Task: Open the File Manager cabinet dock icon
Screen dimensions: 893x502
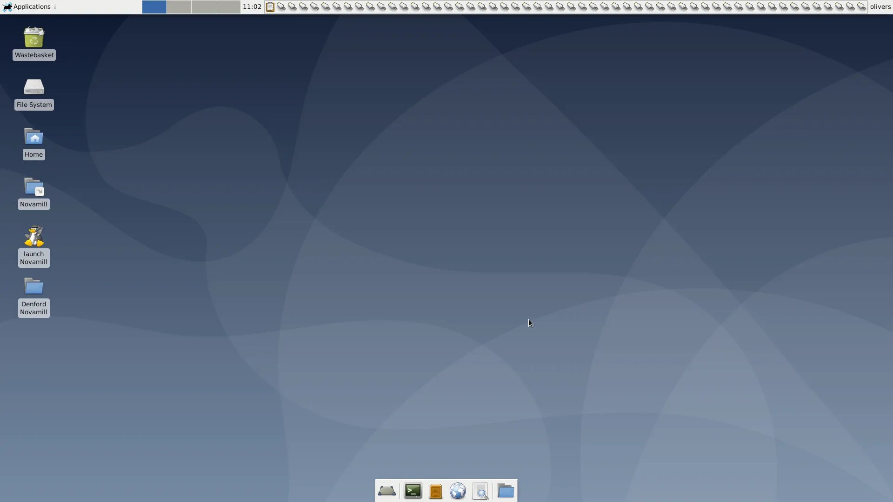Action: (x=436, y=491)
